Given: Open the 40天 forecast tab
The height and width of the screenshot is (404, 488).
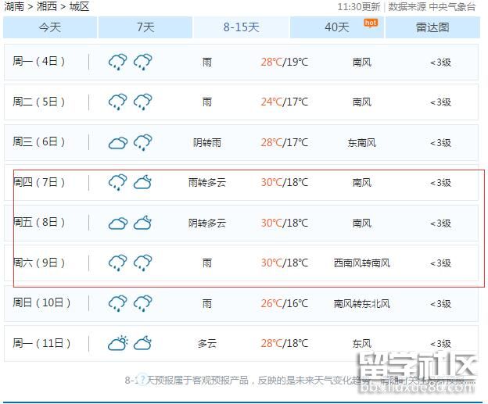Looking at the screenshot, I should click(337, 27).
